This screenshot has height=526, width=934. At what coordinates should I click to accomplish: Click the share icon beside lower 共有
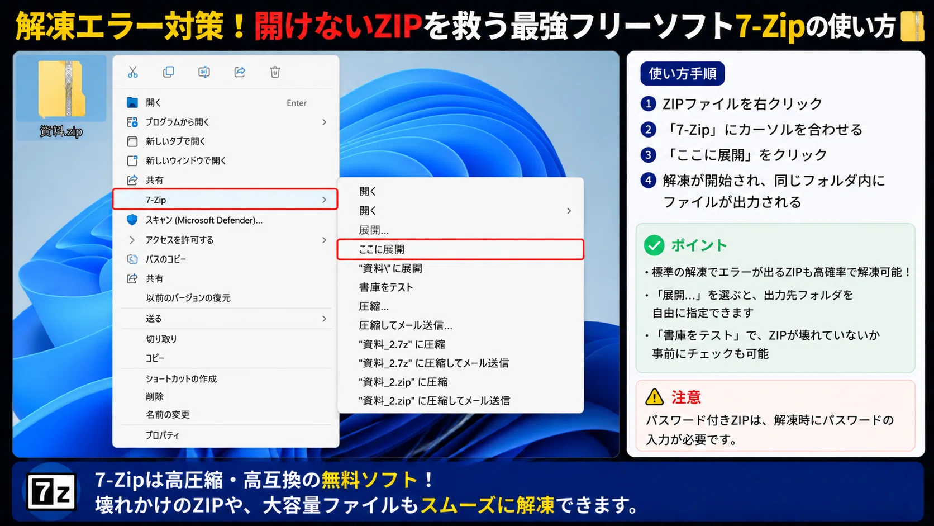point(132,278)
